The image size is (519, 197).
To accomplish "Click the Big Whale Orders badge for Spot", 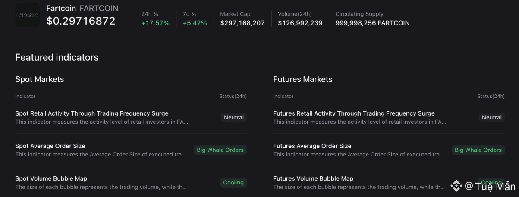I will pos(220,150).
